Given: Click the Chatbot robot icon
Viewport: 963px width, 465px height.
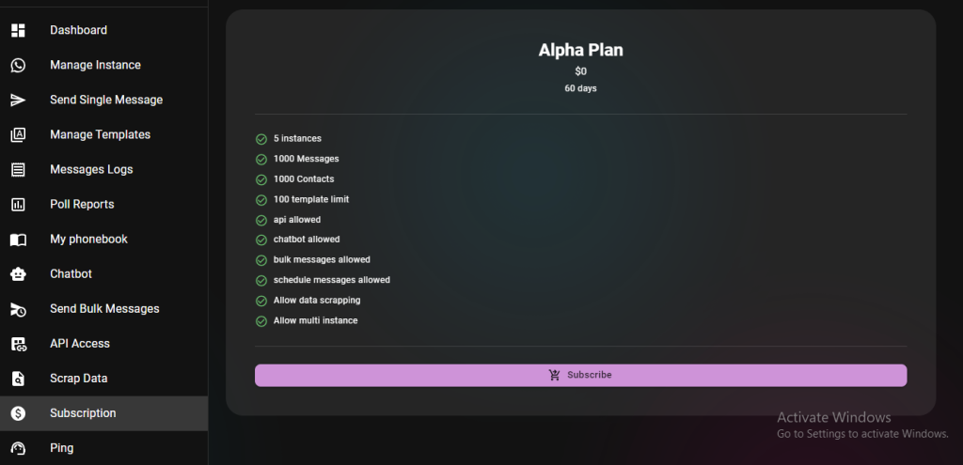Looking at the screenshot, I should click(x=19, y=274).
